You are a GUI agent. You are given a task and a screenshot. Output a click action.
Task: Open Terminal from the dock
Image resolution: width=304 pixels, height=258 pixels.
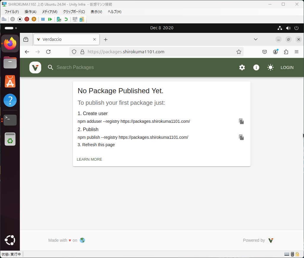[10, 120]
